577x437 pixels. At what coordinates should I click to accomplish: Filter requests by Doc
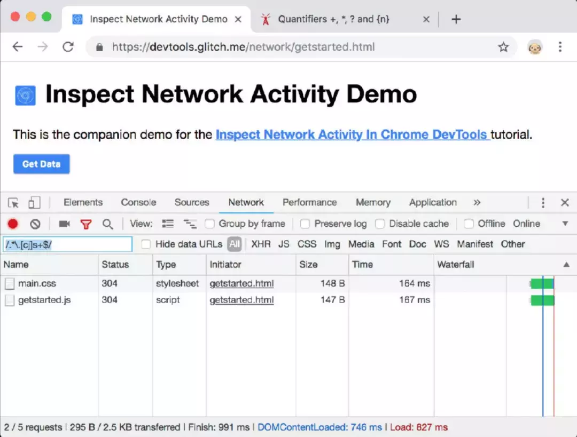click(x=418, y=244)
